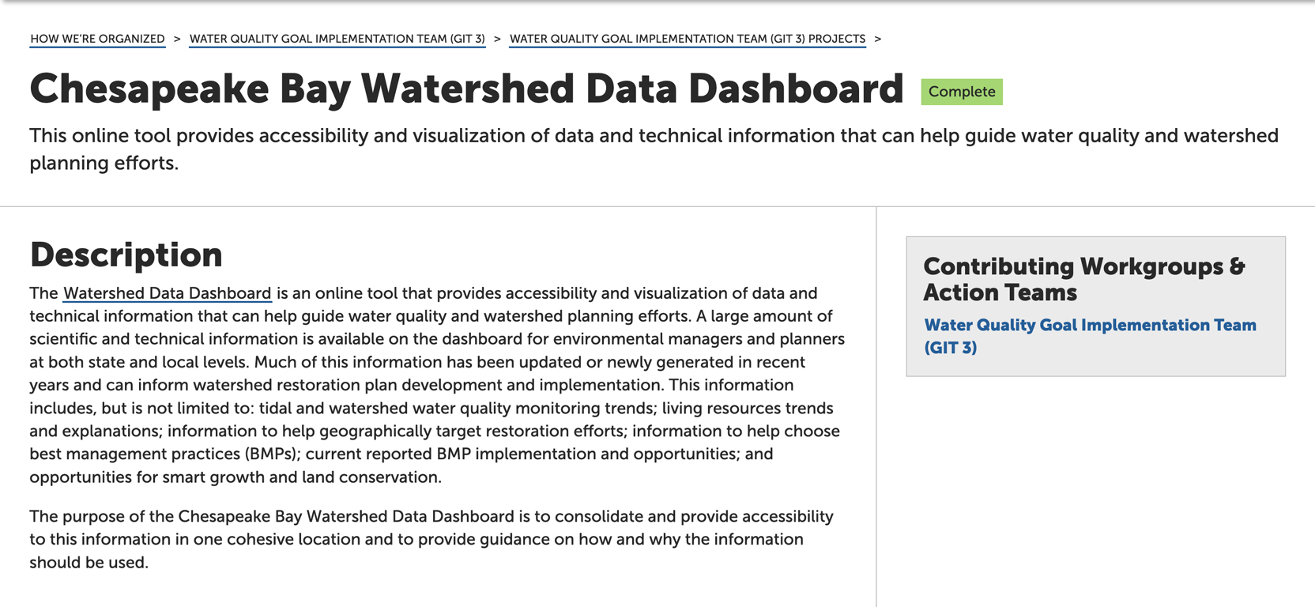The width and height of the screenshot is (1315, 607).
Task: Click the paragraph starting "The purpose of"
Action: pos(431,539)
